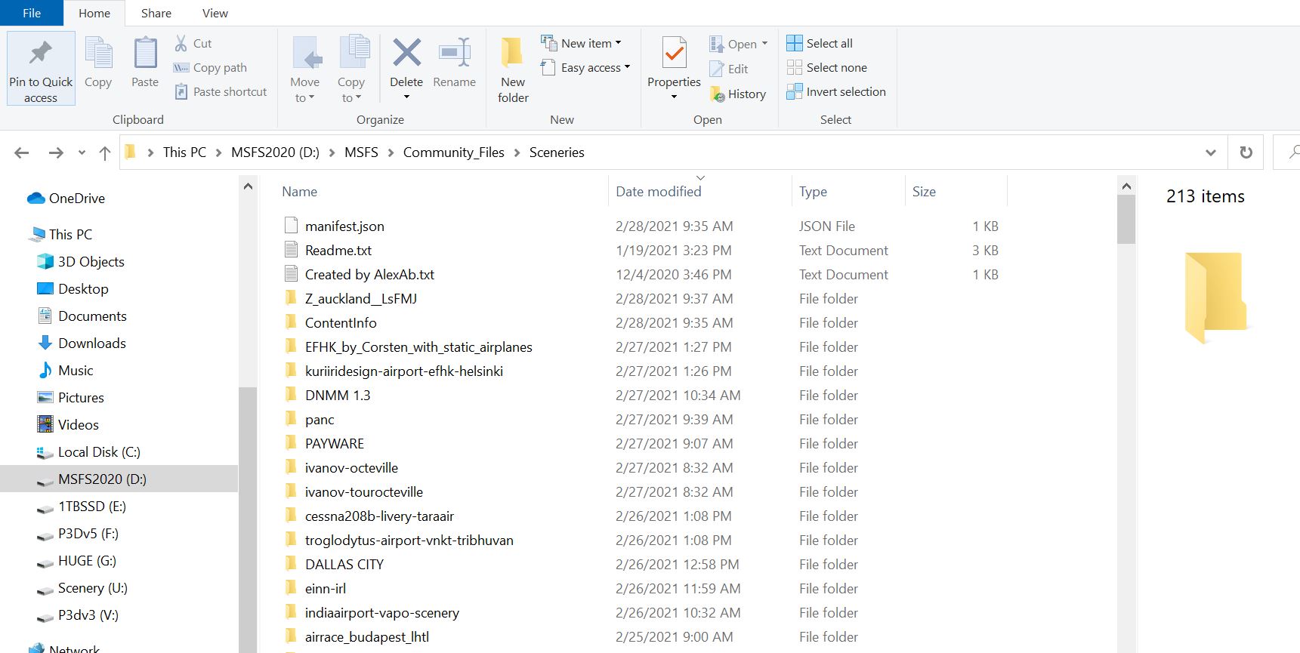Image resolution: width=1300 pixels, height=653 pixels.
Task: Click Invert selection
Action: click(x=836, y=91)
